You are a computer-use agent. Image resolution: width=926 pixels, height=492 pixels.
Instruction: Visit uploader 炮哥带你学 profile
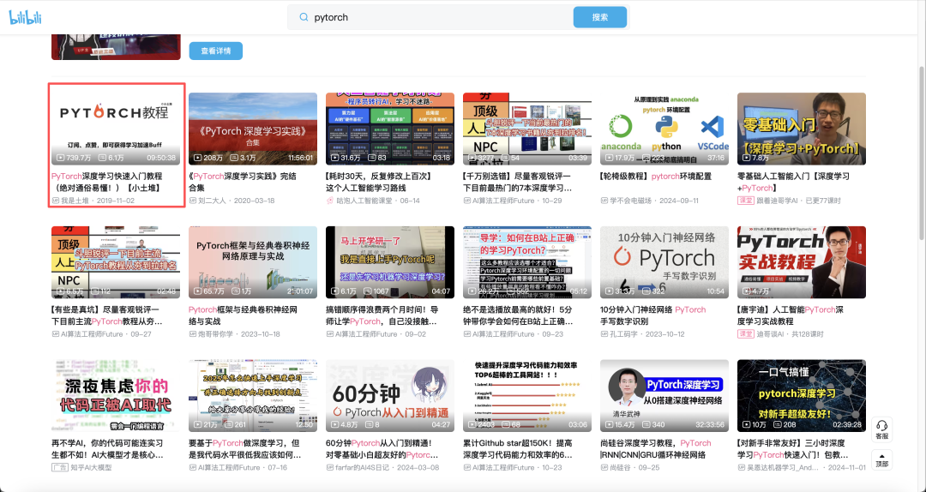tap(215, 333)
